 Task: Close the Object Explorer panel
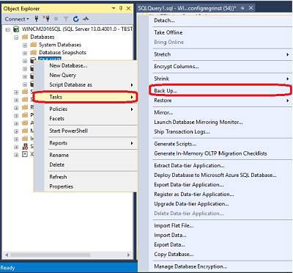coord(129,8)
